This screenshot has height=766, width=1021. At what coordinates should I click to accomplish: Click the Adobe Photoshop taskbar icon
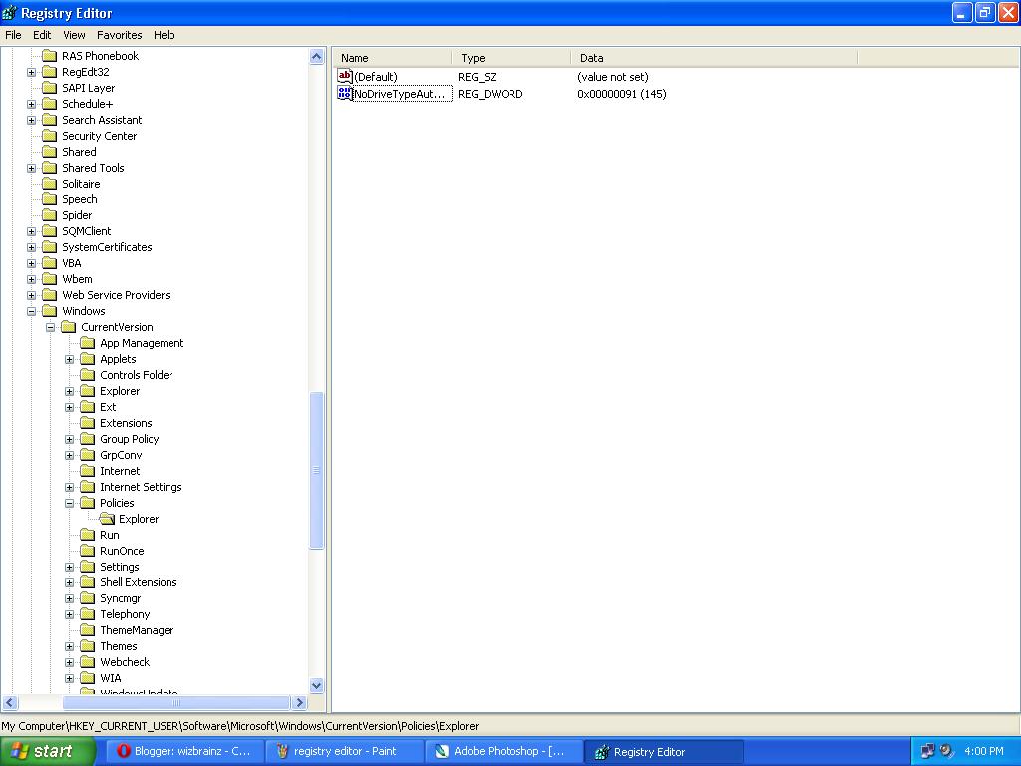(442, 751)
